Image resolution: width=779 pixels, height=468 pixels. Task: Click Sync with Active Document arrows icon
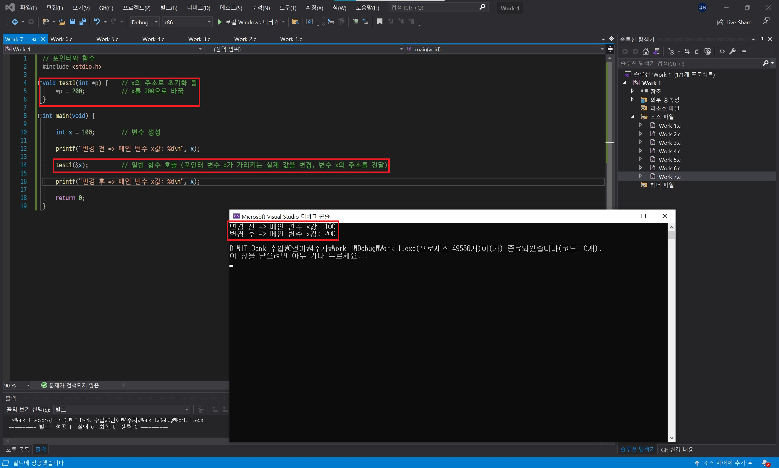(687, 51)
